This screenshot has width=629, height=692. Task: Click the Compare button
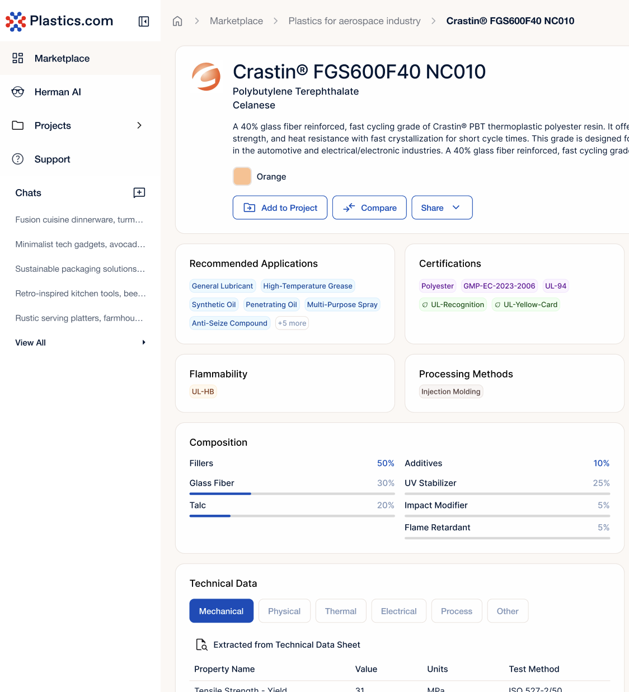pyautogui.click(x=369, y=208)
